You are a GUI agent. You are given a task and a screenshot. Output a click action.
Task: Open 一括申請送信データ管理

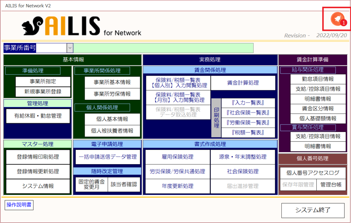click(108, 157)
